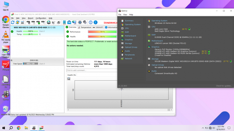Click the refresh icon with yellow warning triangle
The width and height of the screenshot is (234, 131).
[17, 22]
